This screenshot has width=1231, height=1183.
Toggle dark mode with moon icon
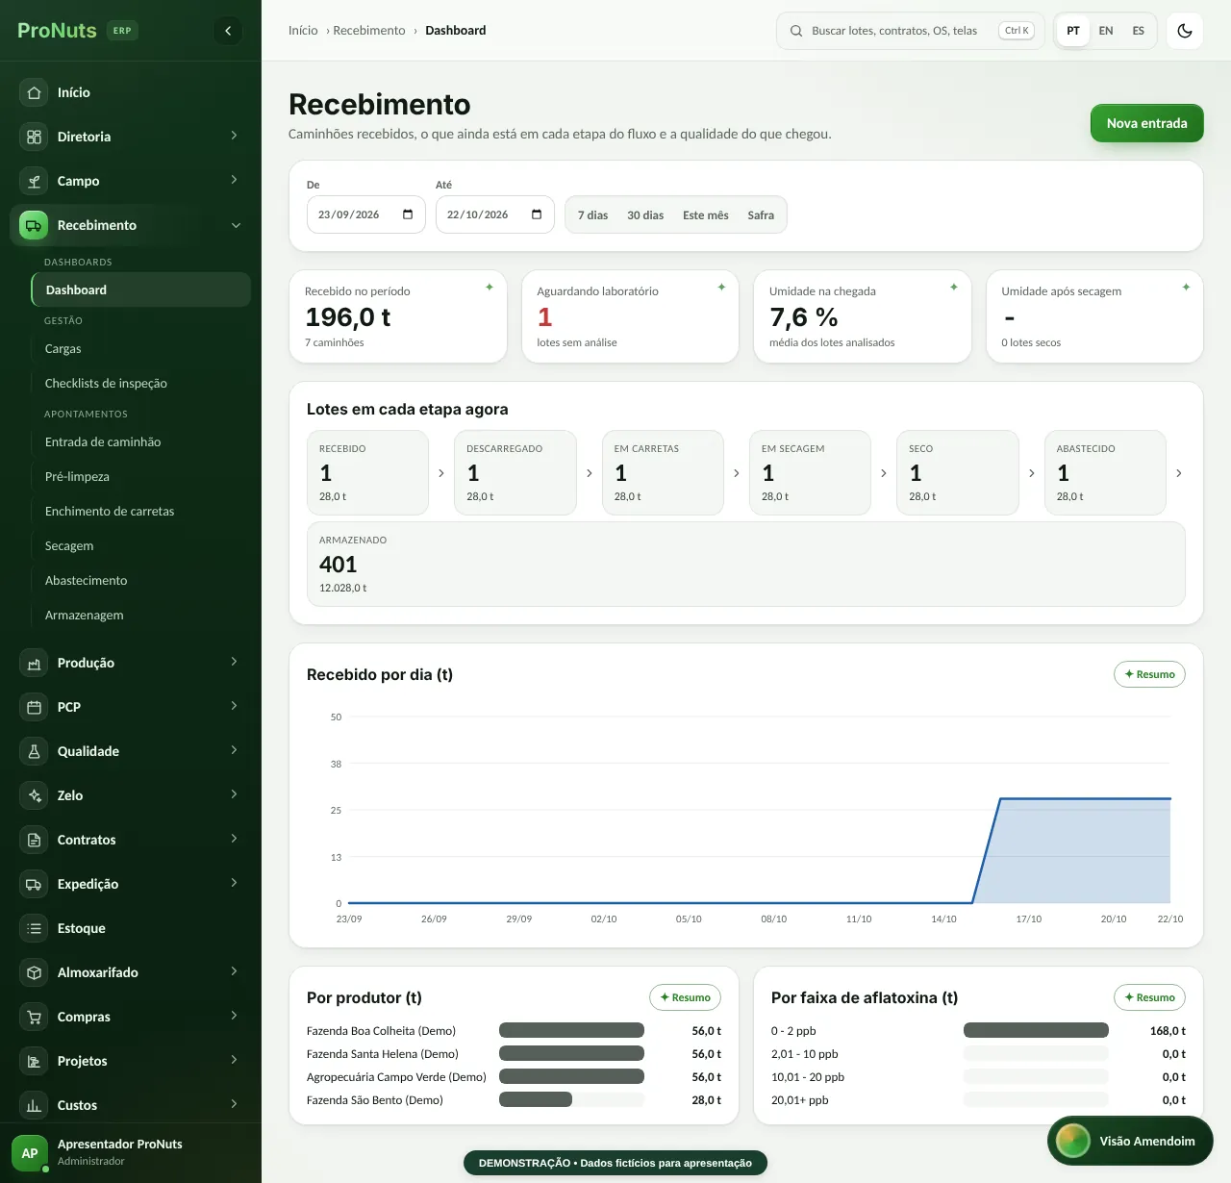(1185, 31)
